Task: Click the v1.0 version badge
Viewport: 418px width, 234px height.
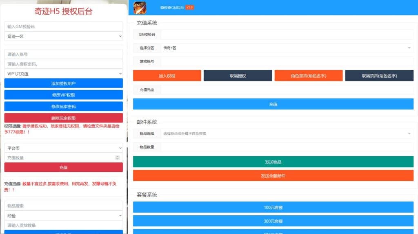Action: [189, 7]
